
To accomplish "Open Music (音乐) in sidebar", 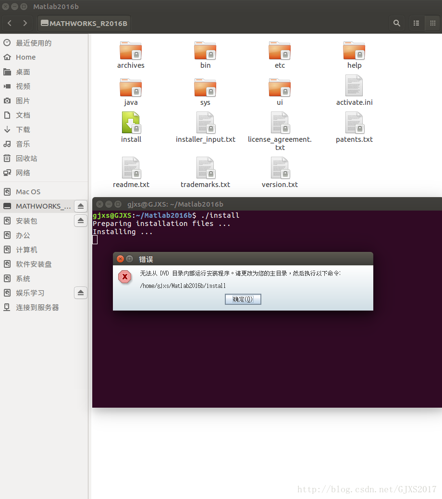I will [44, 144].
